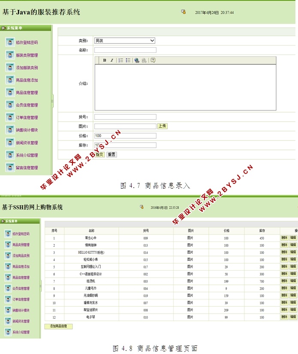
Task: Click the 添加商品信息 button
Action: tap(59, 326)
